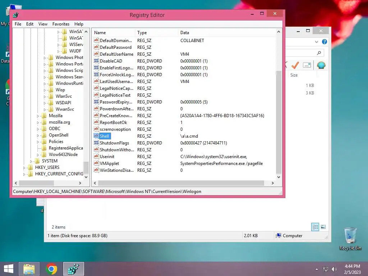Expand the Mozilla registry key
368x276 pixels.
[x=38, y=116]
